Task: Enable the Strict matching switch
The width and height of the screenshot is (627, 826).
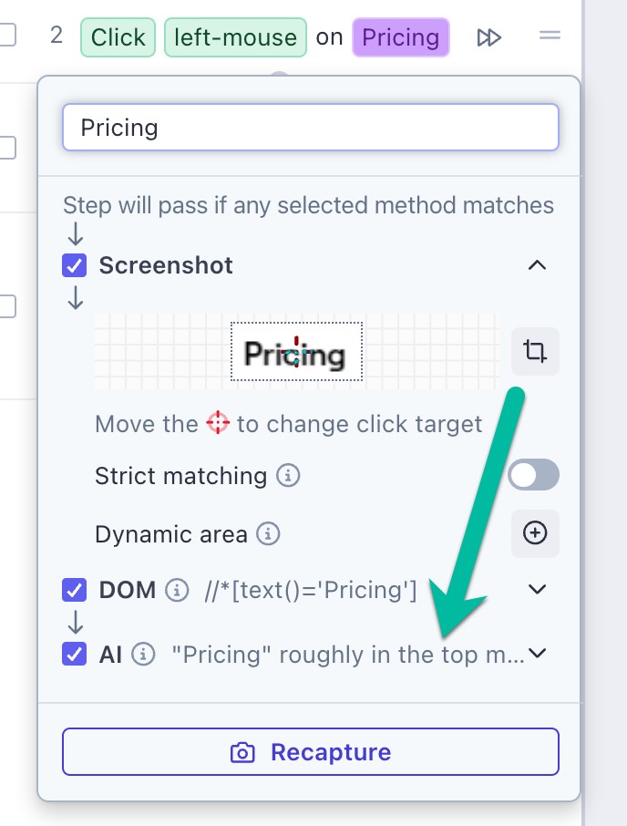Action: 534,475
